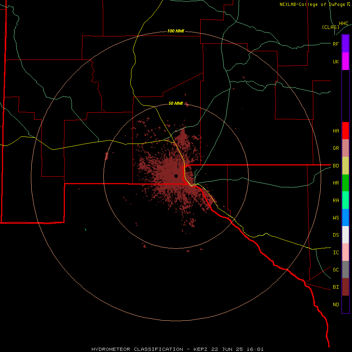The height and width of the screenshot is (352, 352).
Task: Click the 50 NMI range ring label
Action: point(176,103)
